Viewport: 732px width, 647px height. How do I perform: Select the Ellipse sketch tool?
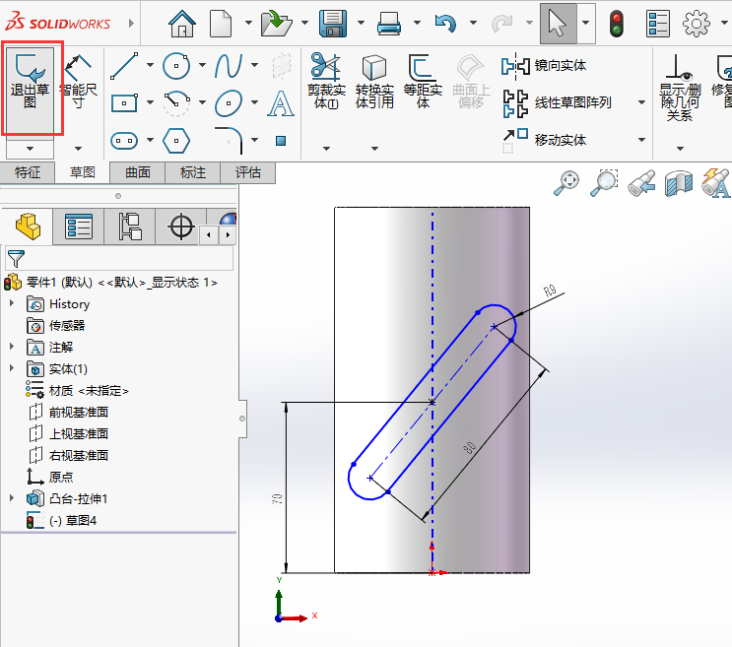click(229, 103)
